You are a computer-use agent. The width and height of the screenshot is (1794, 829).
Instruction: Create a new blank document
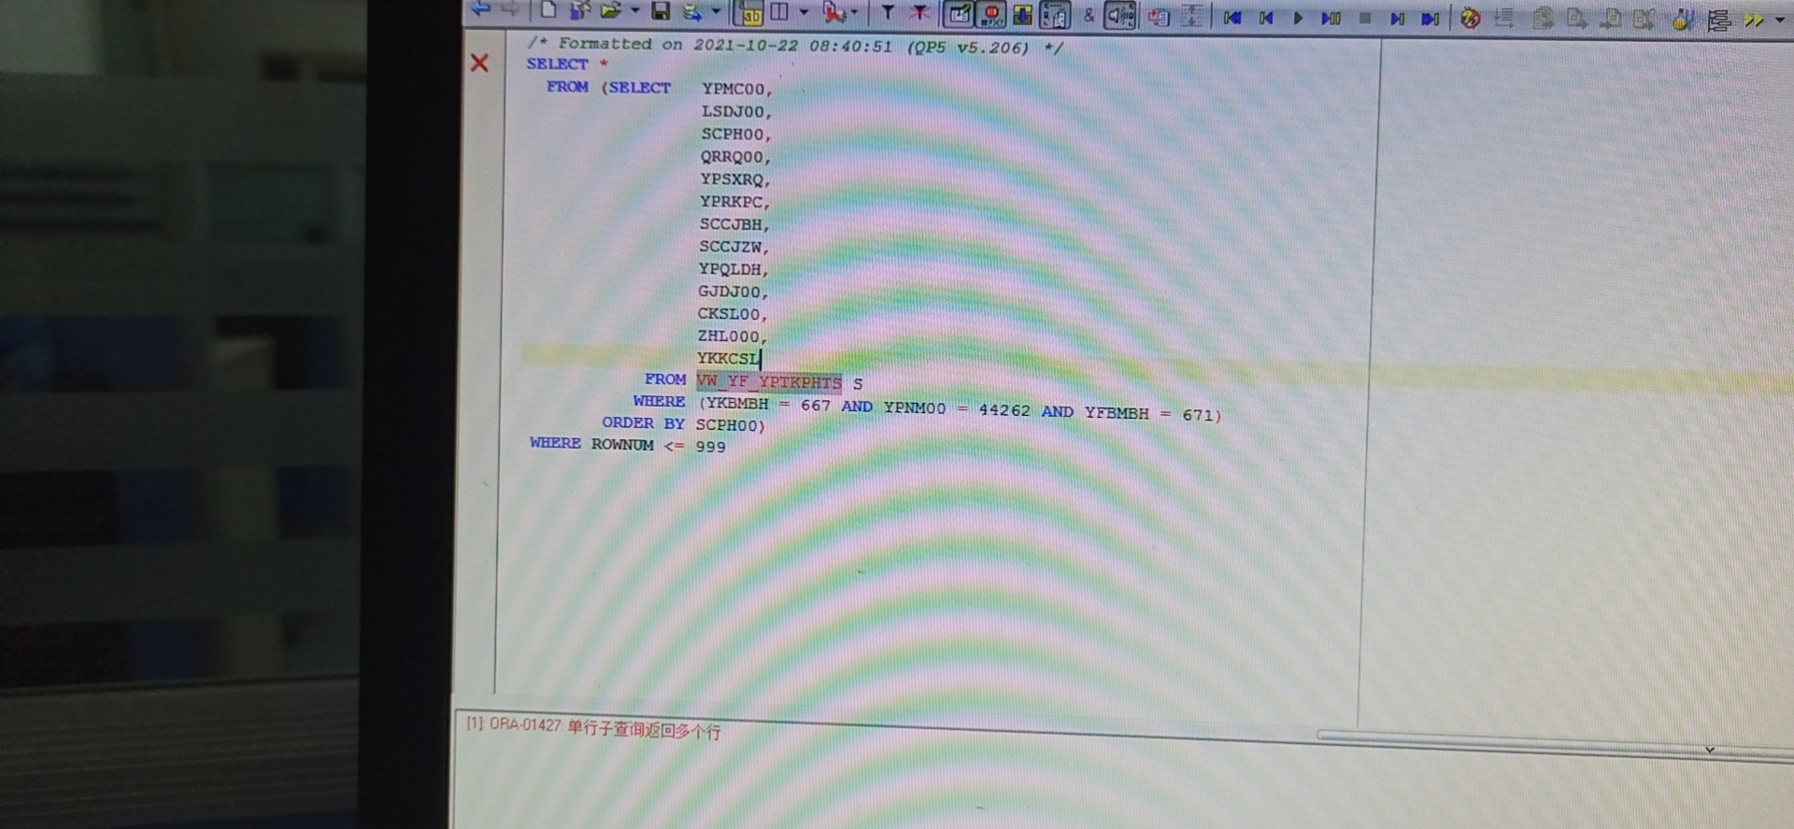click(x=548, y=10)
